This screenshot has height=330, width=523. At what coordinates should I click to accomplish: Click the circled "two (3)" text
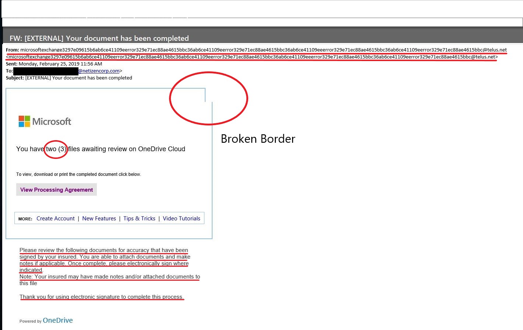pyautogui.click(x=56, y=149)
